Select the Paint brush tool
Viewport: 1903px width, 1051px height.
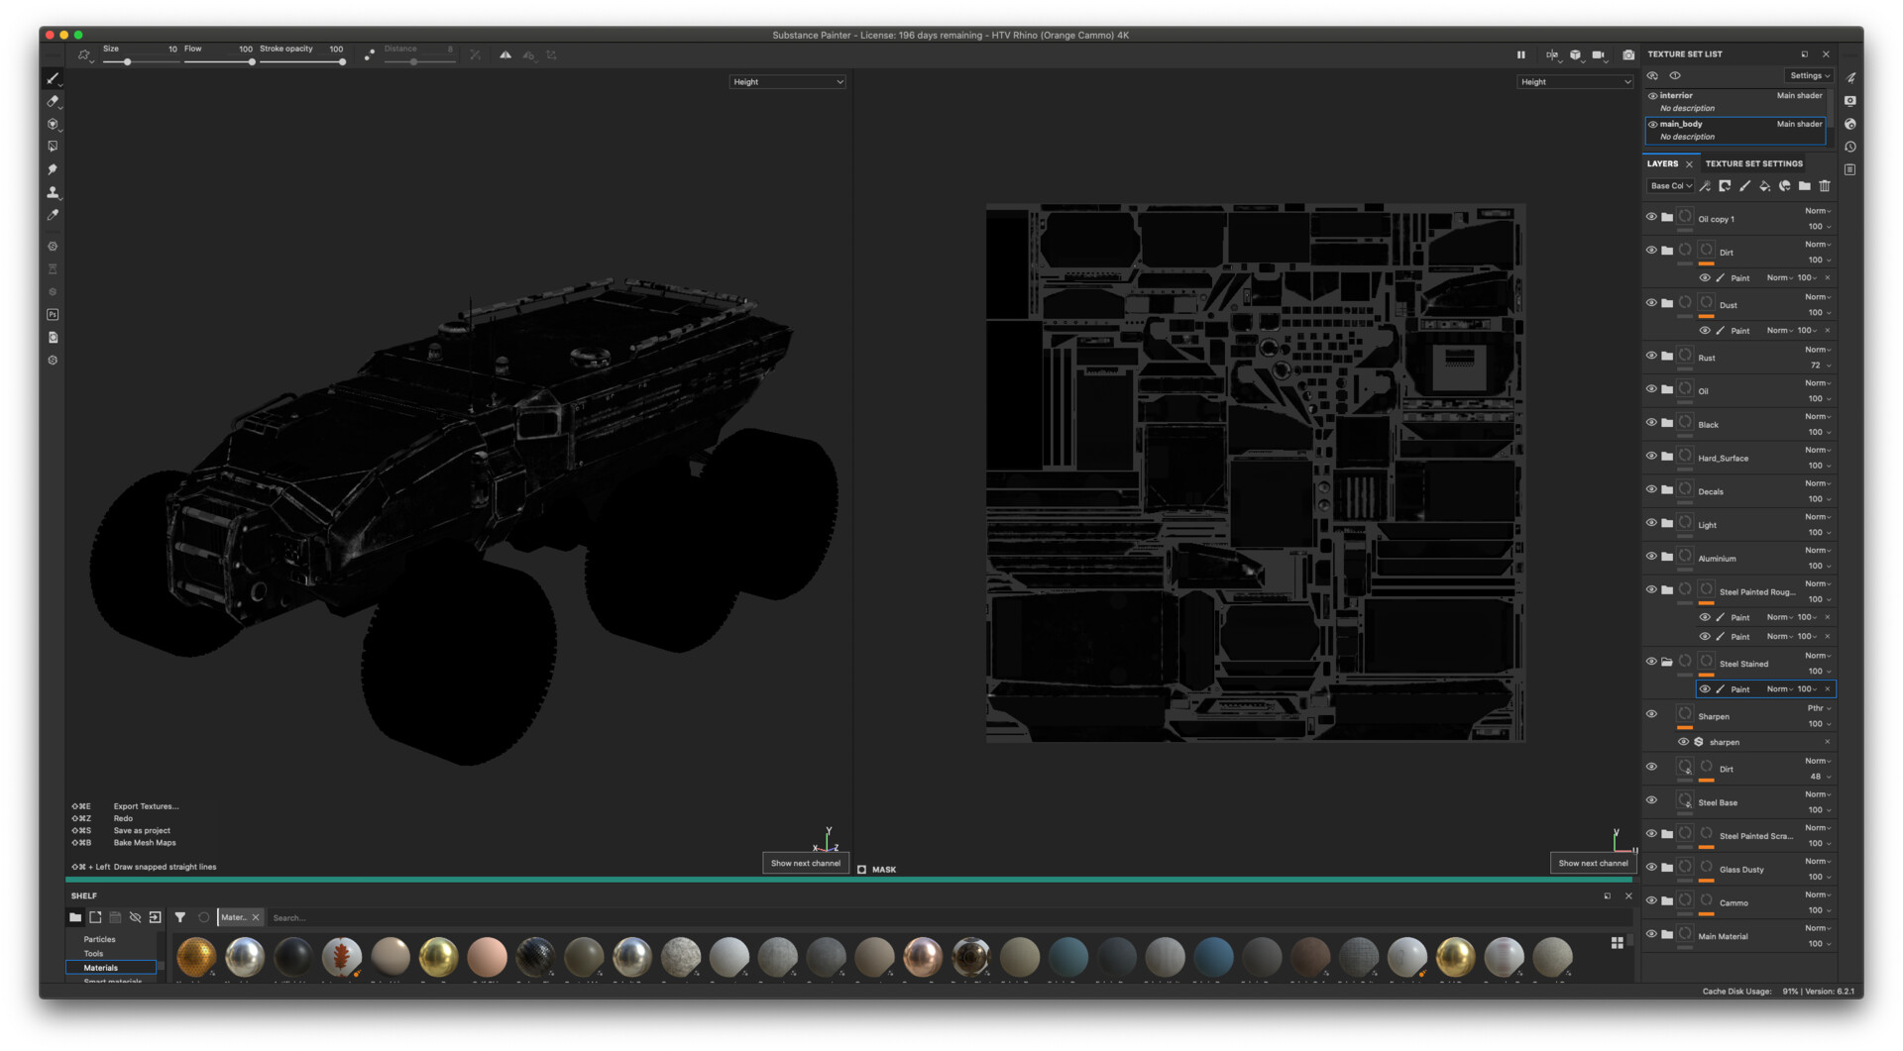click(53, 78)
